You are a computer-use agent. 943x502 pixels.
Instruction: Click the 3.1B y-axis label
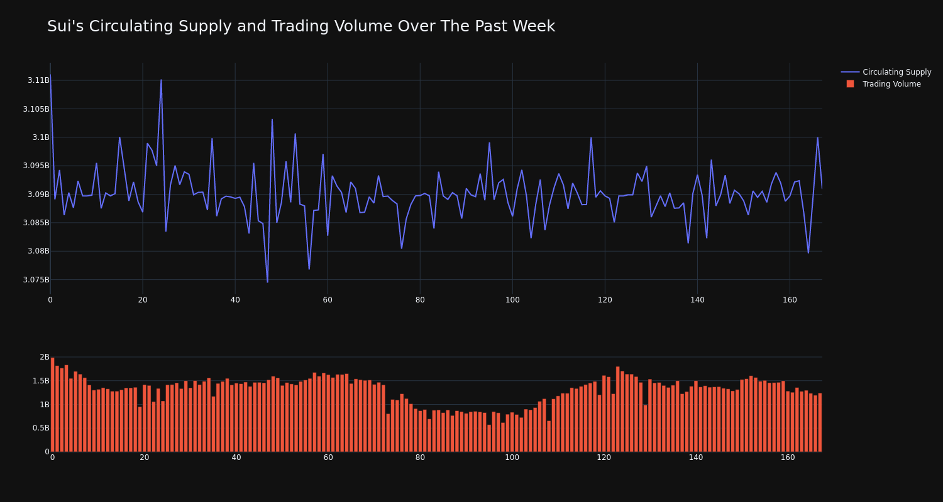pos(41,137)
